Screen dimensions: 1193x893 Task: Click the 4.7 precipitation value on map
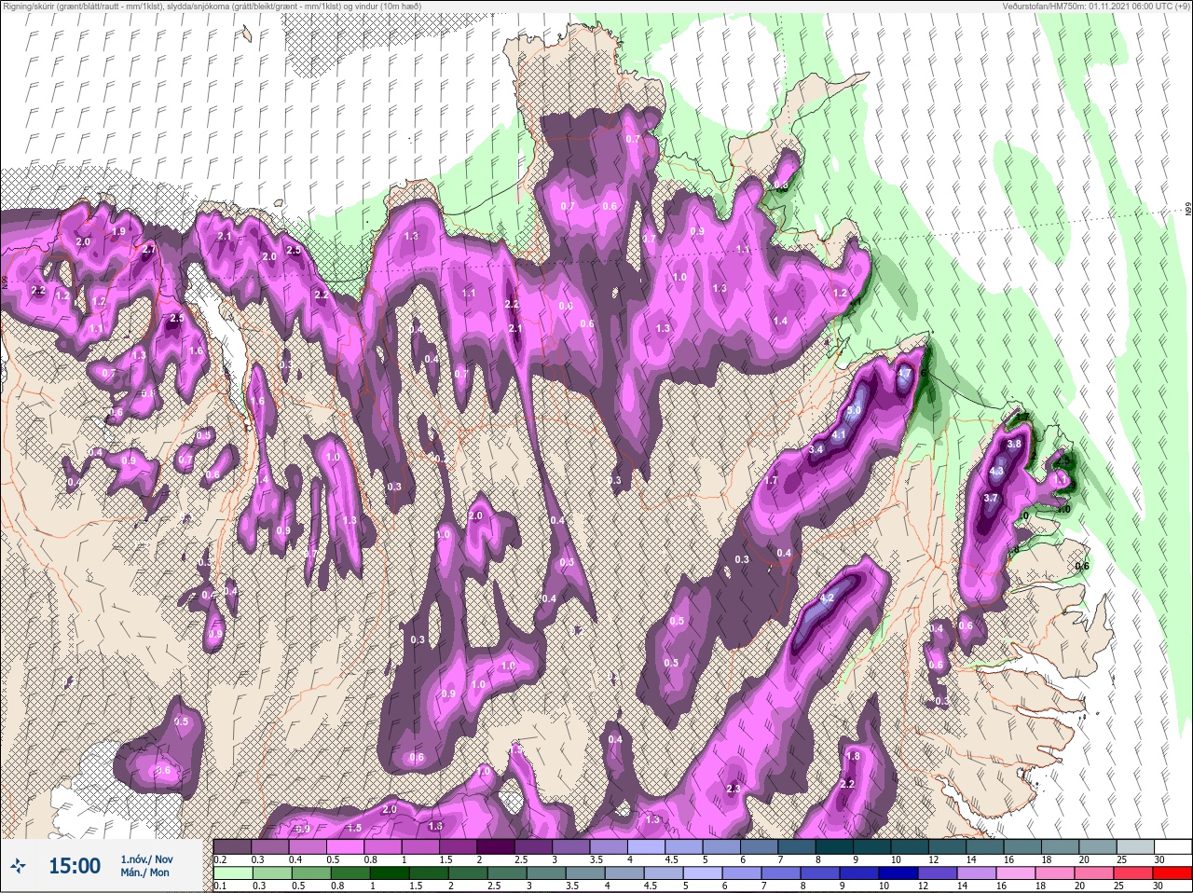pos(903,373)
